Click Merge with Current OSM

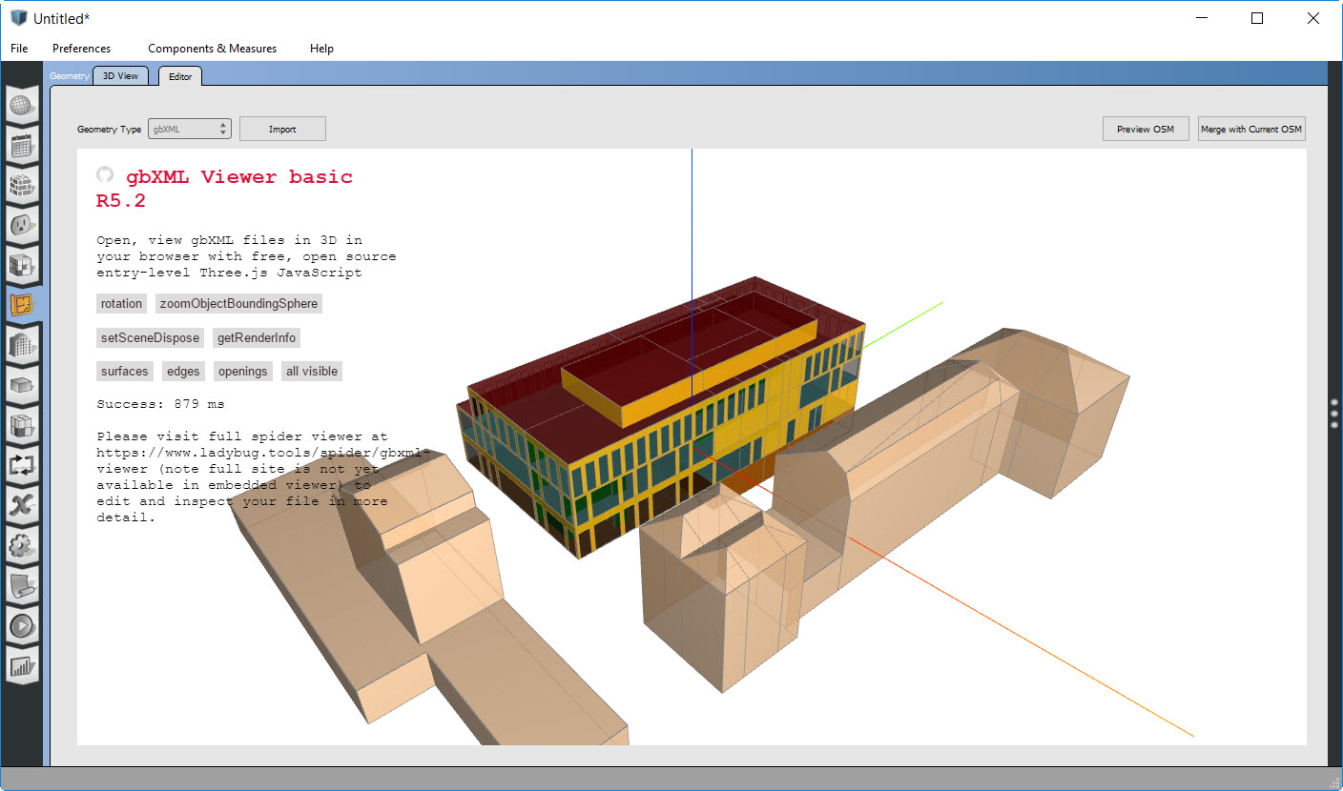pos(1251,129)
